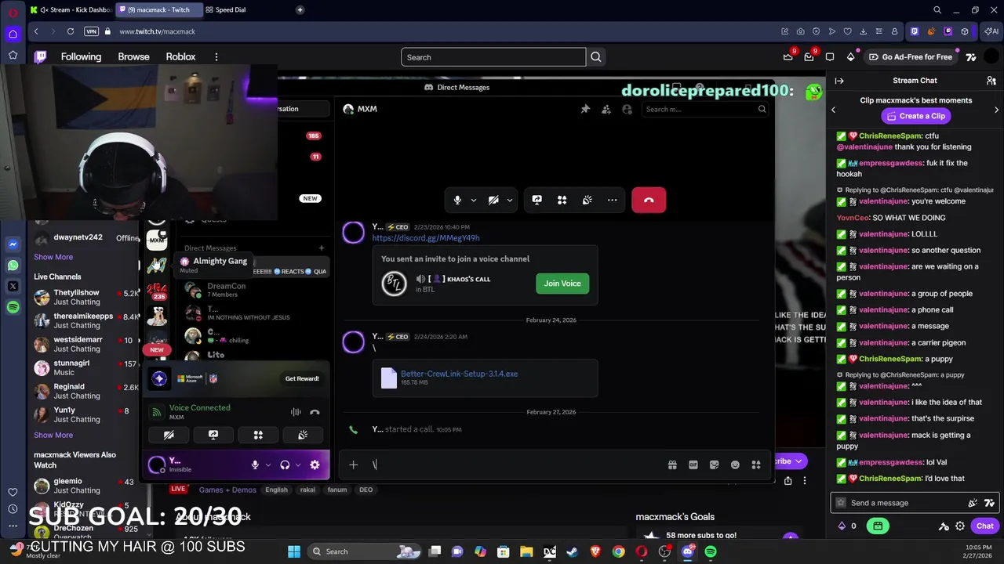1004x564 pixels.
Task: Add friends to Discord DM
Action: (x=606, y=109)
